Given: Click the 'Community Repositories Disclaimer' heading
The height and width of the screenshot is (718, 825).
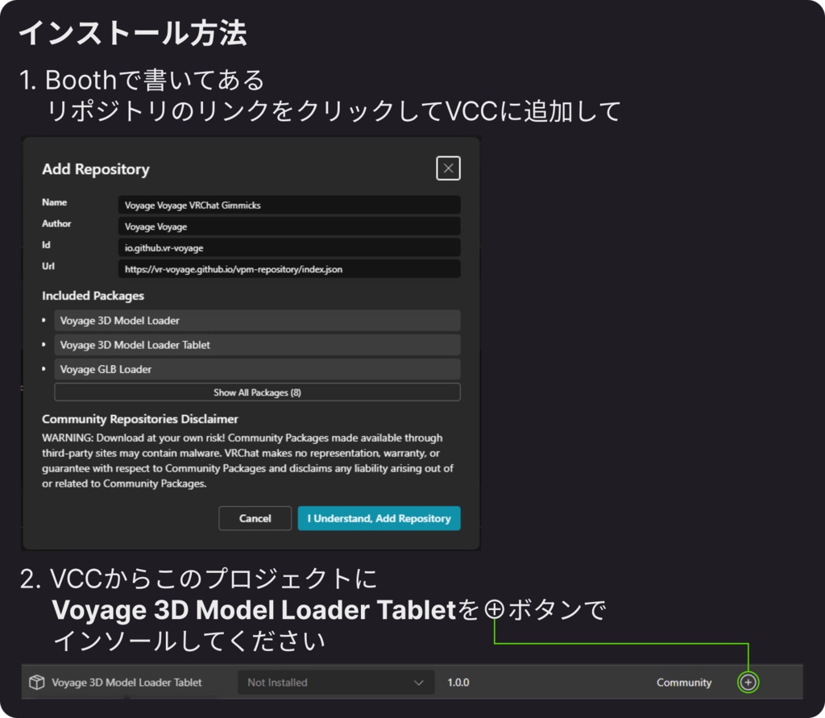Looking at the screenshot, I should (140, 419).
